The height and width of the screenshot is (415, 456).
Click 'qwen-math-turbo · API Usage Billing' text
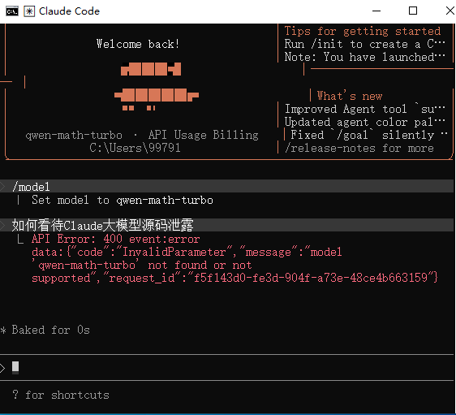[142, 135]
